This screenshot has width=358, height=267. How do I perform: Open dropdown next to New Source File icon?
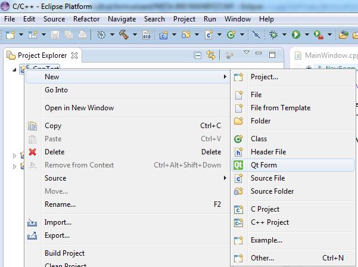coord(219,35)
